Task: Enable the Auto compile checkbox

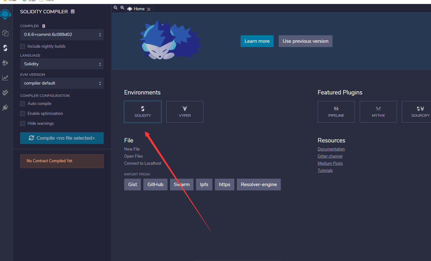Action: tap(23, 104)
